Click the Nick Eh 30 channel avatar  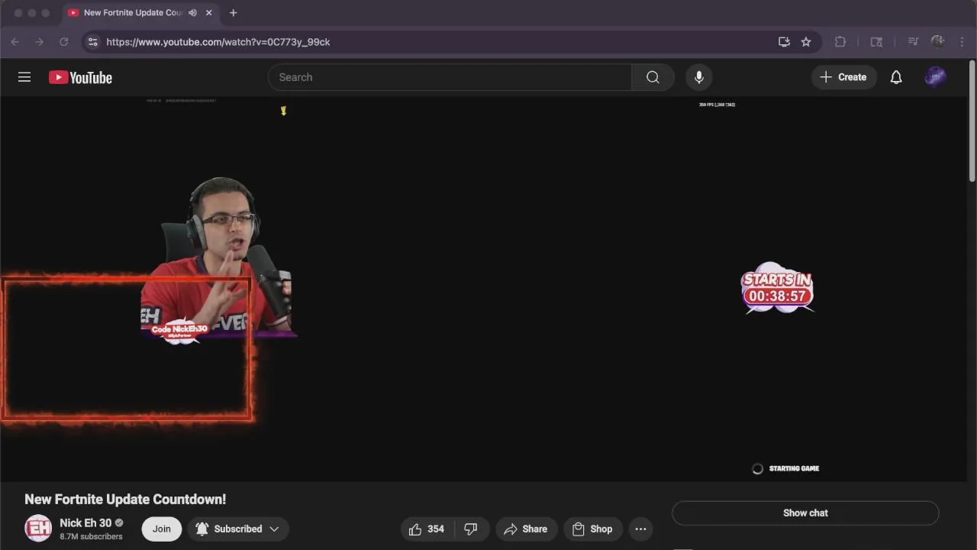(38, 529)
